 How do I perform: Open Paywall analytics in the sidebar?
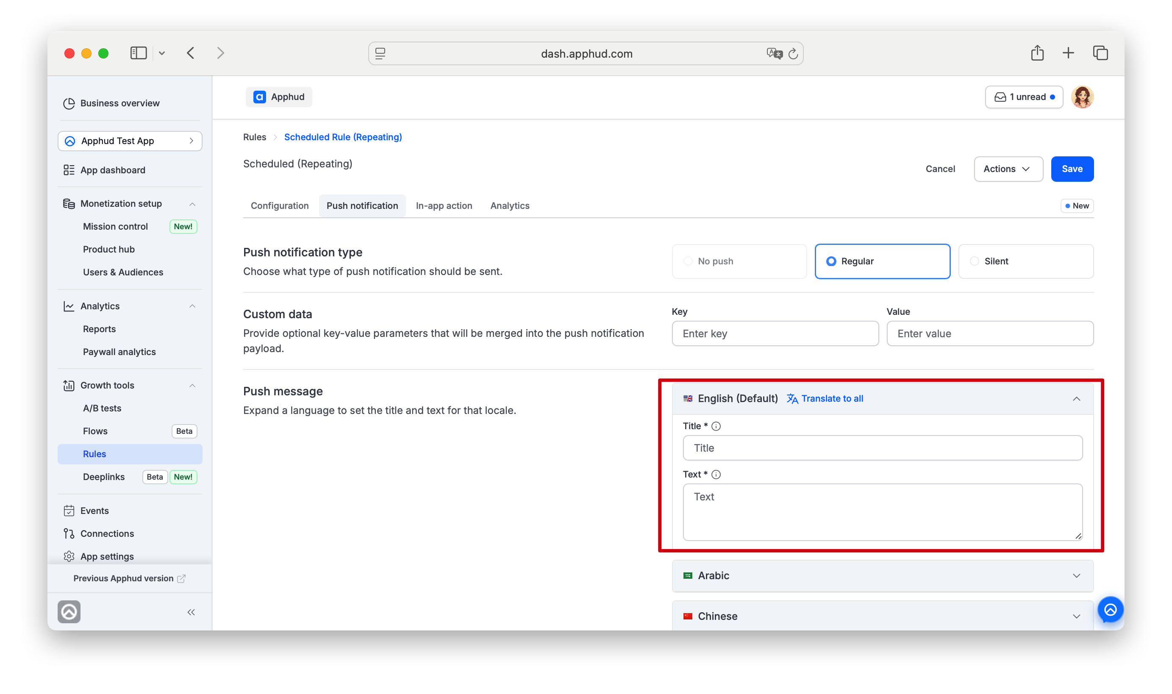(119, 352)
